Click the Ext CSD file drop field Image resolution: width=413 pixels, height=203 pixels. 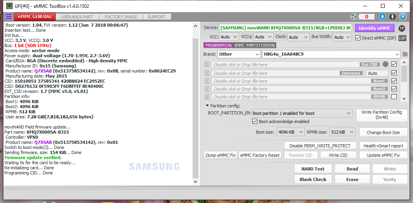point(296,65)
